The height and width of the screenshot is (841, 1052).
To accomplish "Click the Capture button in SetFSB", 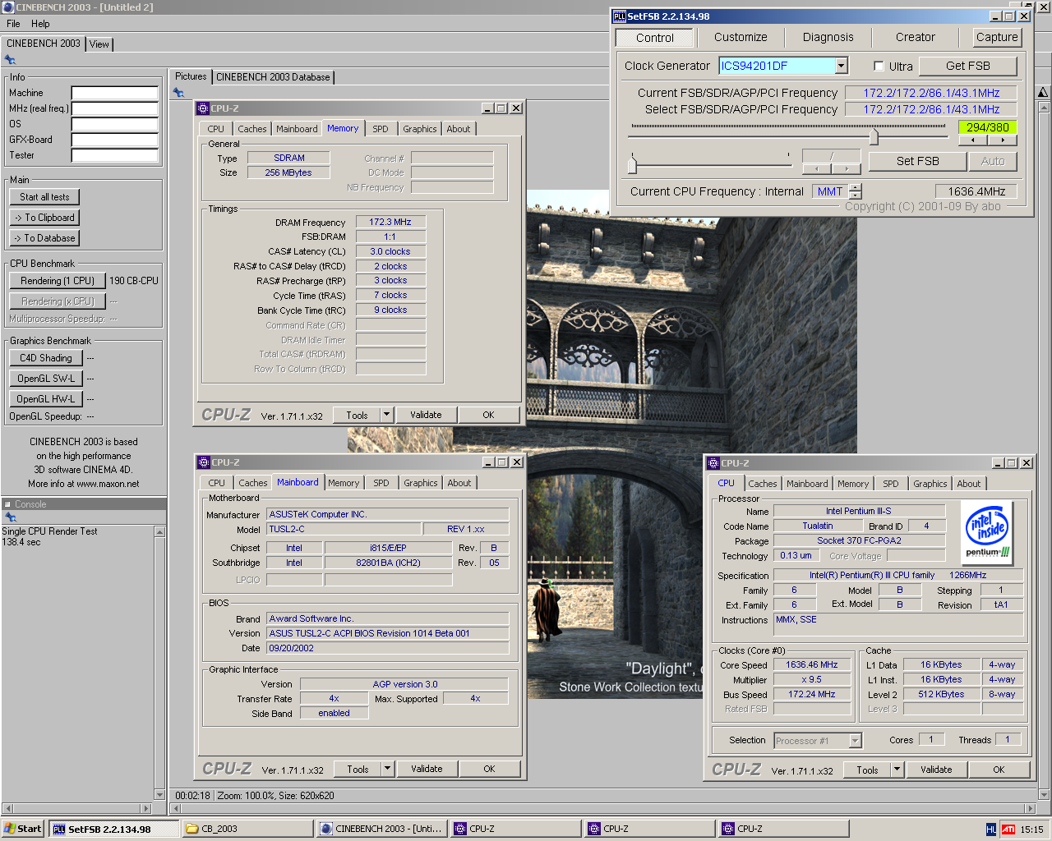I will click(x=997, y=37).
